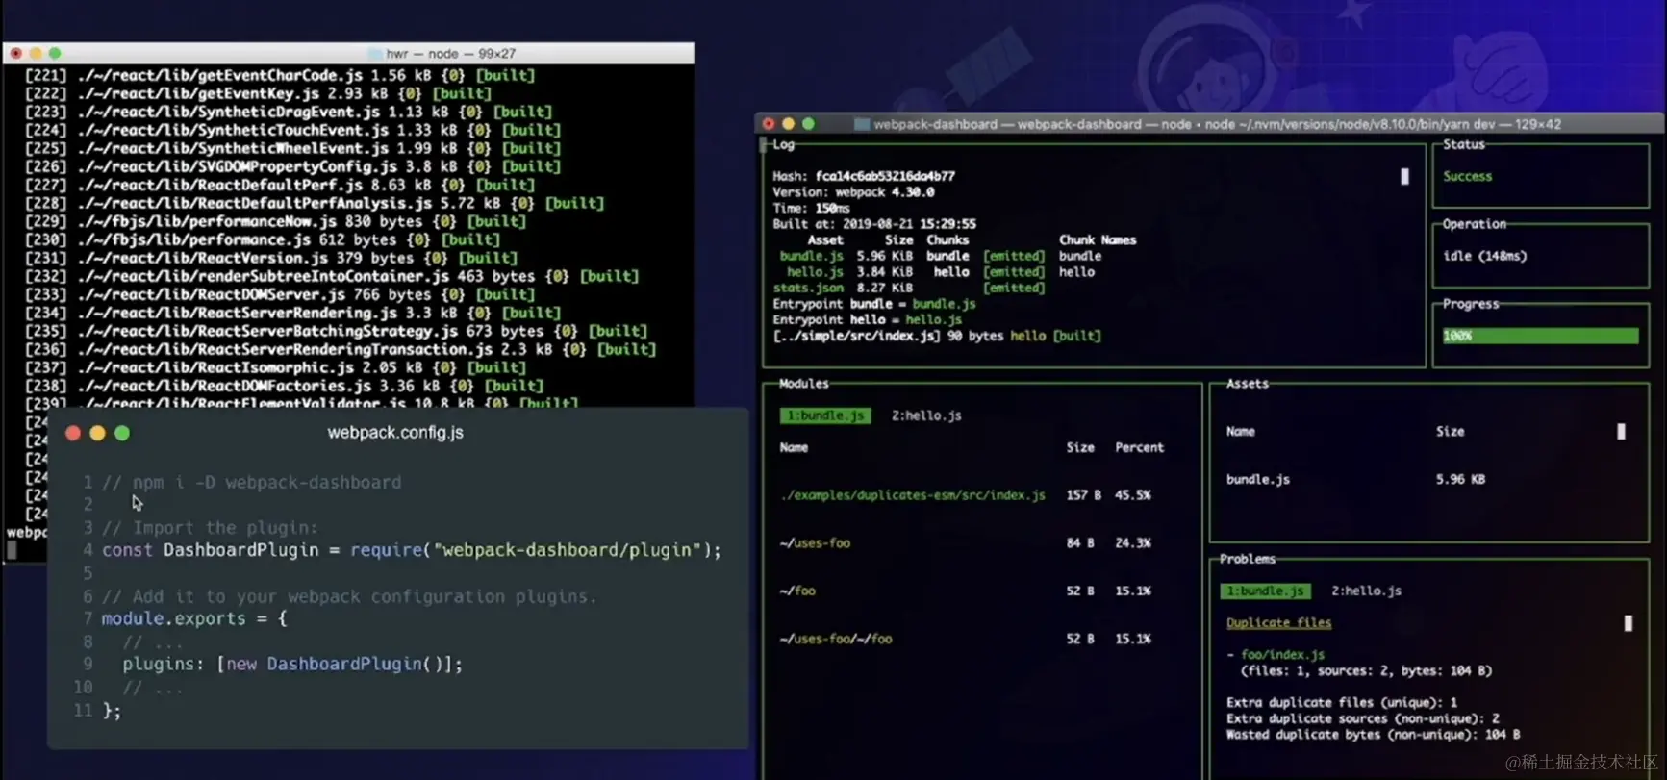Click 'idle (148ms)' operation text
Viewport: 1667px width, 780px height.
point(1484,256)
